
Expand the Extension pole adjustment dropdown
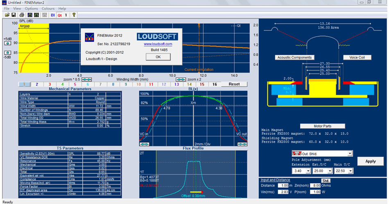point(308,171)
